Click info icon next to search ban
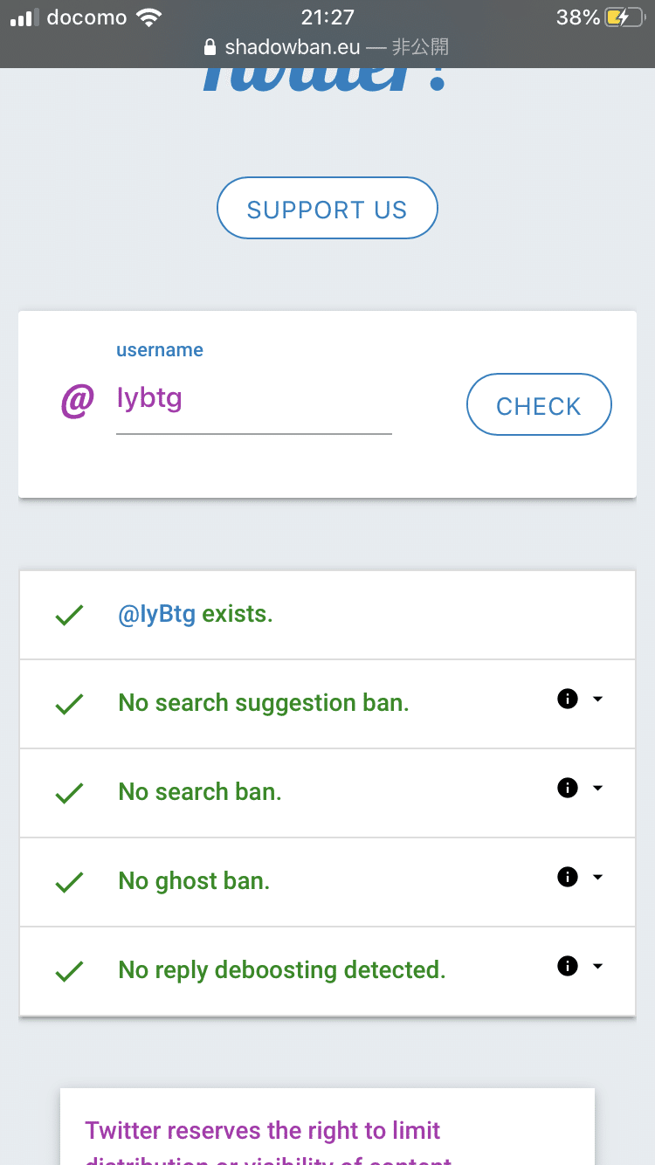 (x=568, y=788)
